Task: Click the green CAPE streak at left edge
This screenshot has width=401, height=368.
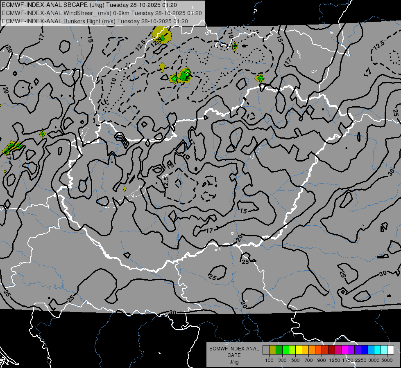Action: coord(11,148)
